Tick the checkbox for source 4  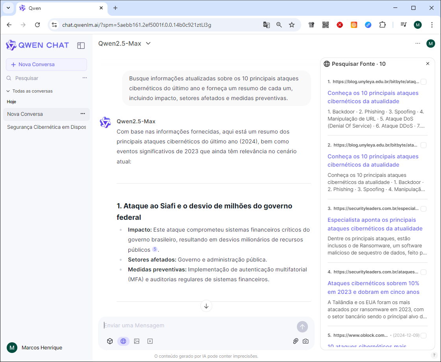pyautogui.click(x=424, y=272)
